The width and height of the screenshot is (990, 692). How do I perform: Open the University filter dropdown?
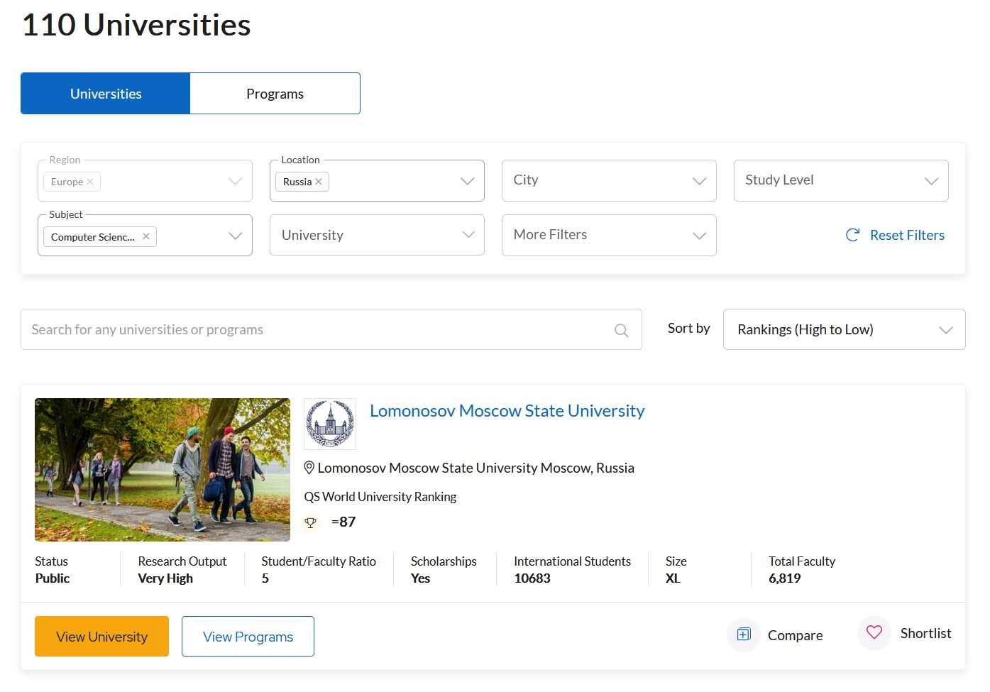[376, 235]
